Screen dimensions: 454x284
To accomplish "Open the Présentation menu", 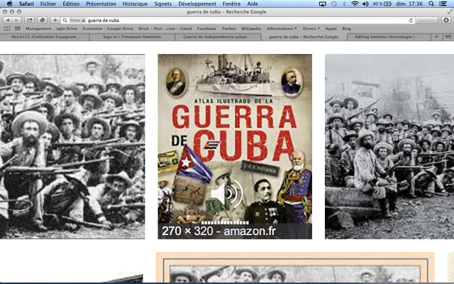I will tap(101, 4).
